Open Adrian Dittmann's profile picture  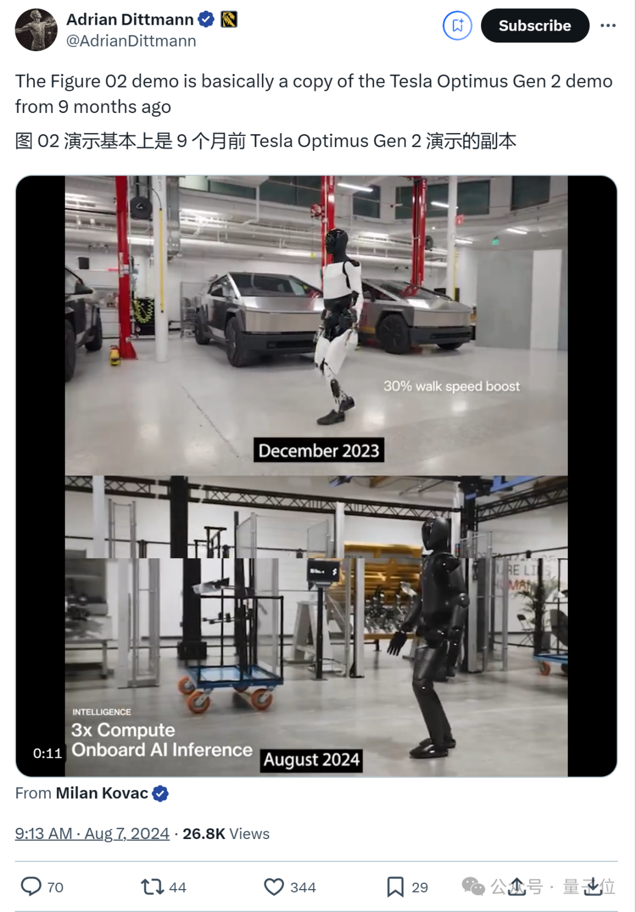pos(36,29)
